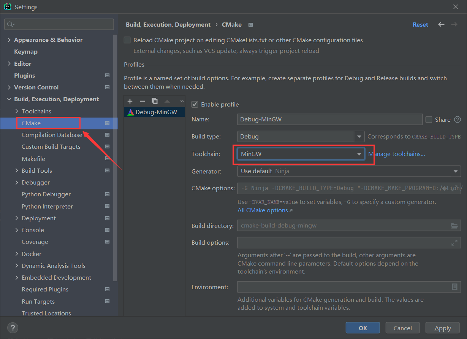Close the Settings dialog window
Screen dimensions: 467x339
(x=456, y=7)
